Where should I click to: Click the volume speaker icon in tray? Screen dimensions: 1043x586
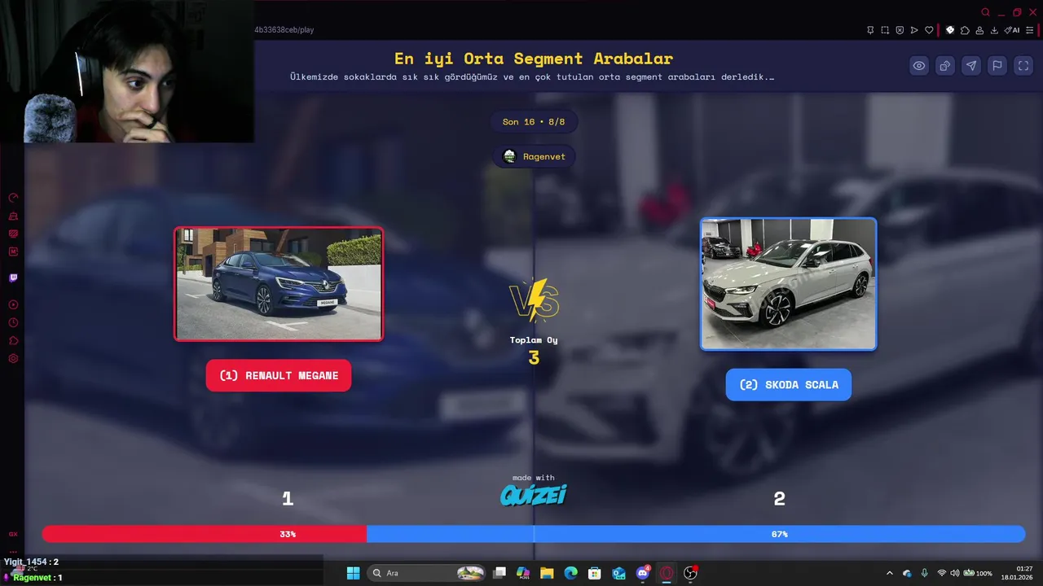pos(955,573)
